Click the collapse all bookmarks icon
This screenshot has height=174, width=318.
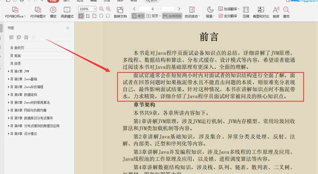coord(19,37)
